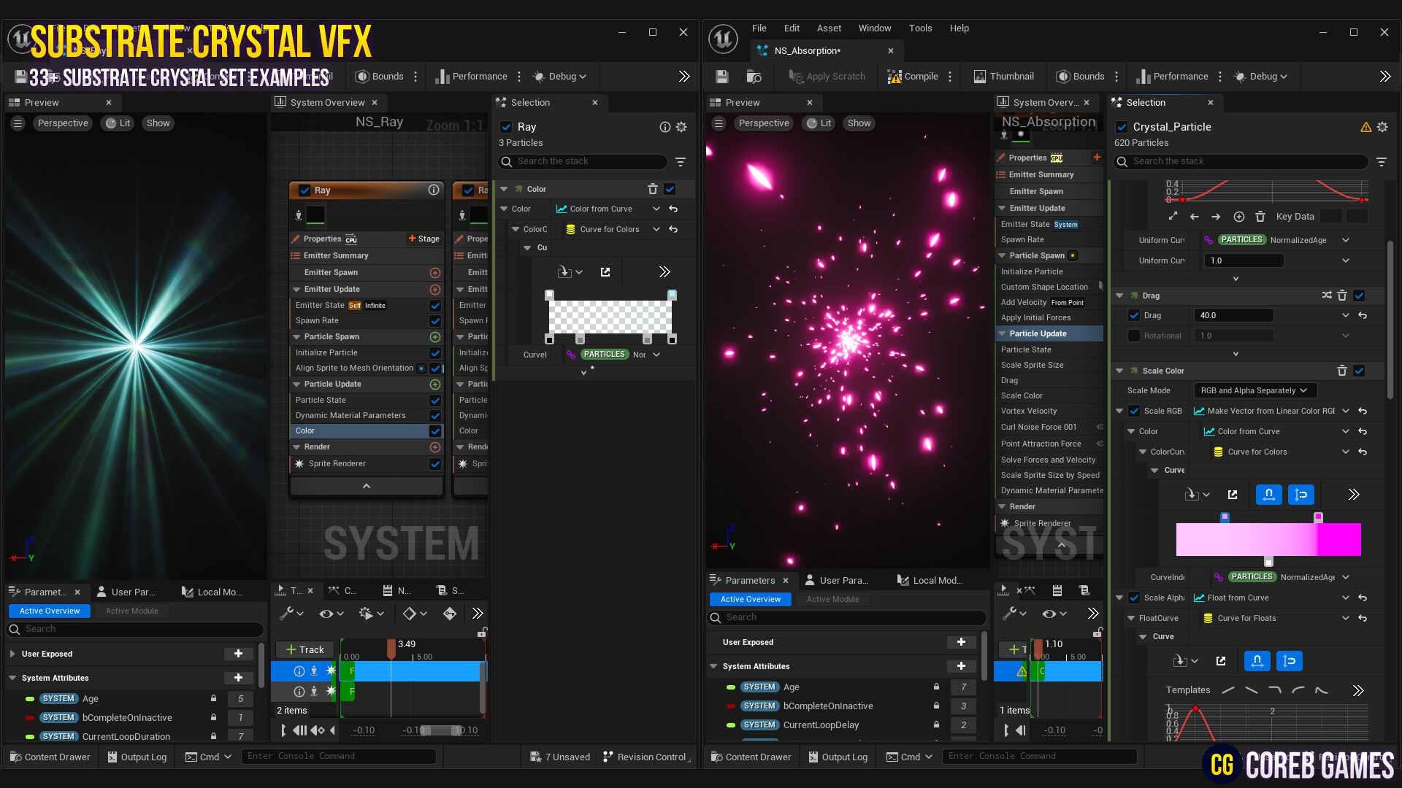Disable the Drag checkbox in Particle Update

coord(1135,315)
